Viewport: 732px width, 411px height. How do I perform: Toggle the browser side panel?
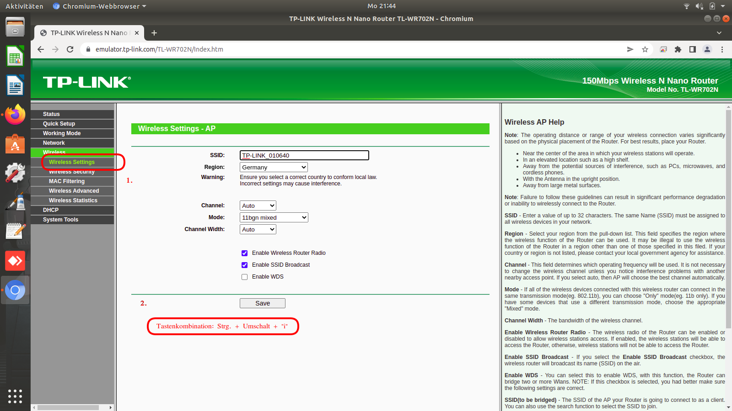click(693, 49)
